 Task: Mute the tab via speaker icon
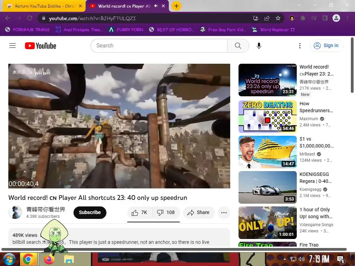pyautogui.click(x=156, y=6)
